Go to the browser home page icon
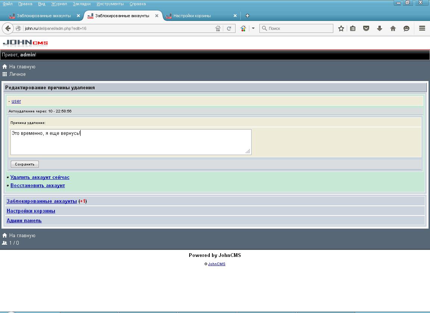 pyautogui.click(x=393, y=28)
